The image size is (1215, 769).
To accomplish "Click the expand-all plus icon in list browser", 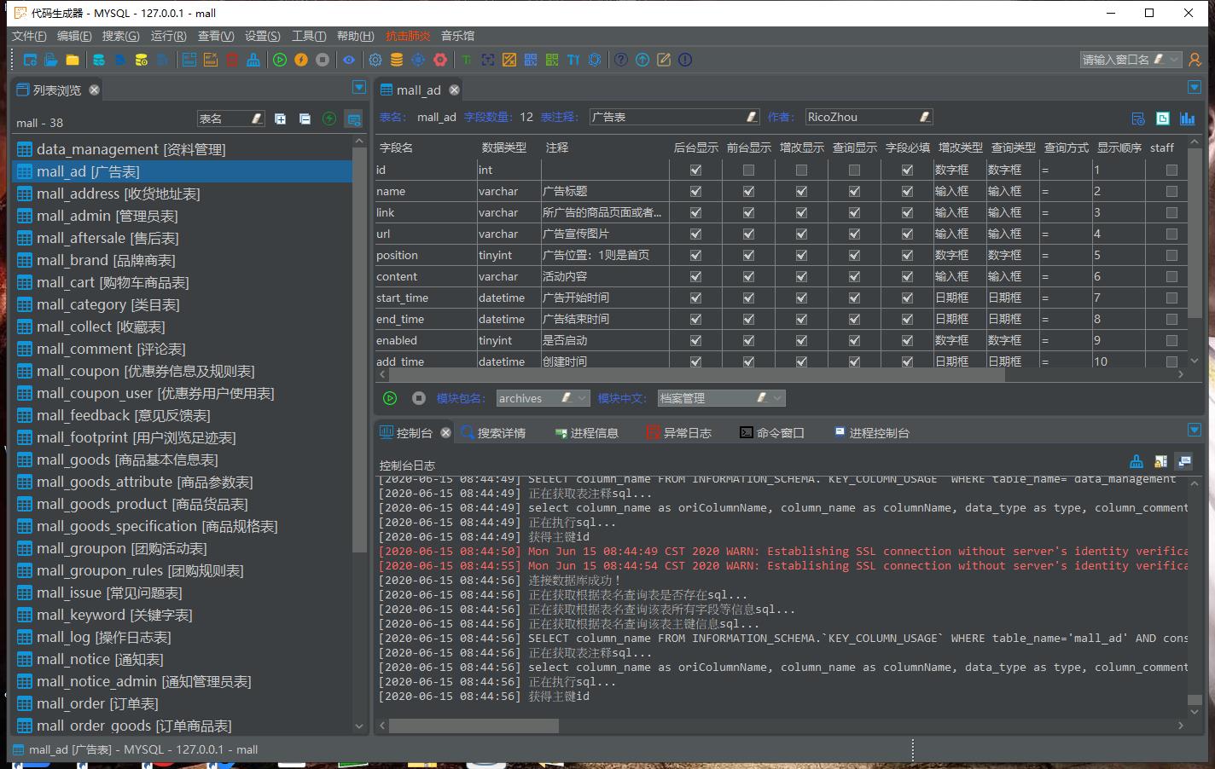I will tap(280, 119).
